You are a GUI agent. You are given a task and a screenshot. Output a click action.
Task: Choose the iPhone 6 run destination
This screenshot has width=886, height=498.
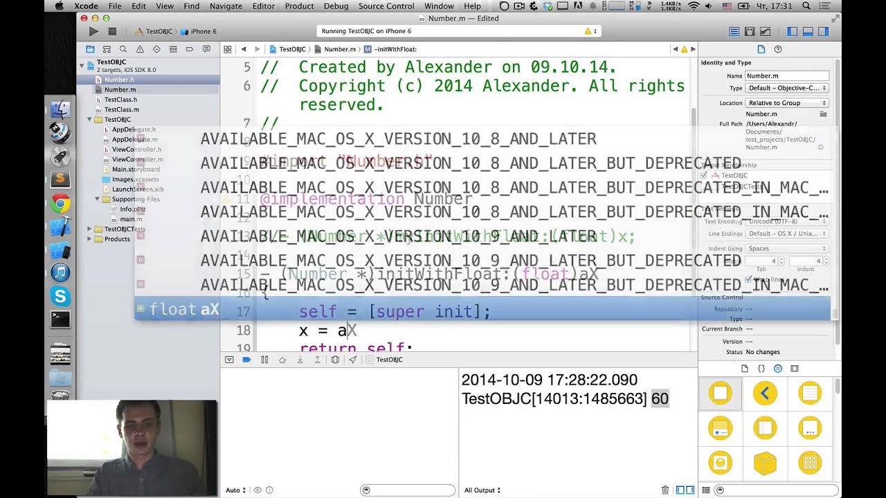click(x=199, y=32)
